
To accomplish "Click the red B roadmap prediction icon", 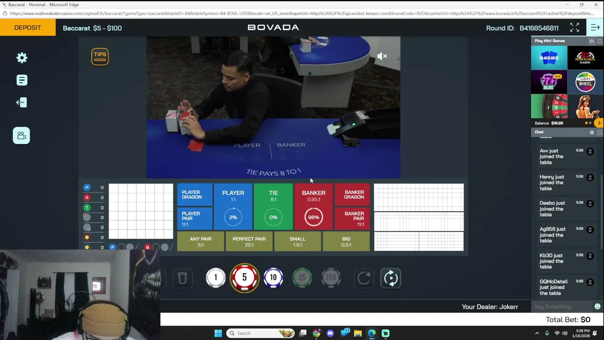I will (147, 247).
